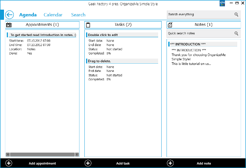The width and height of the screenshot is (246, 168).
Task: Click the GF4 logo in title bar
Action: [x=222, y=4]
